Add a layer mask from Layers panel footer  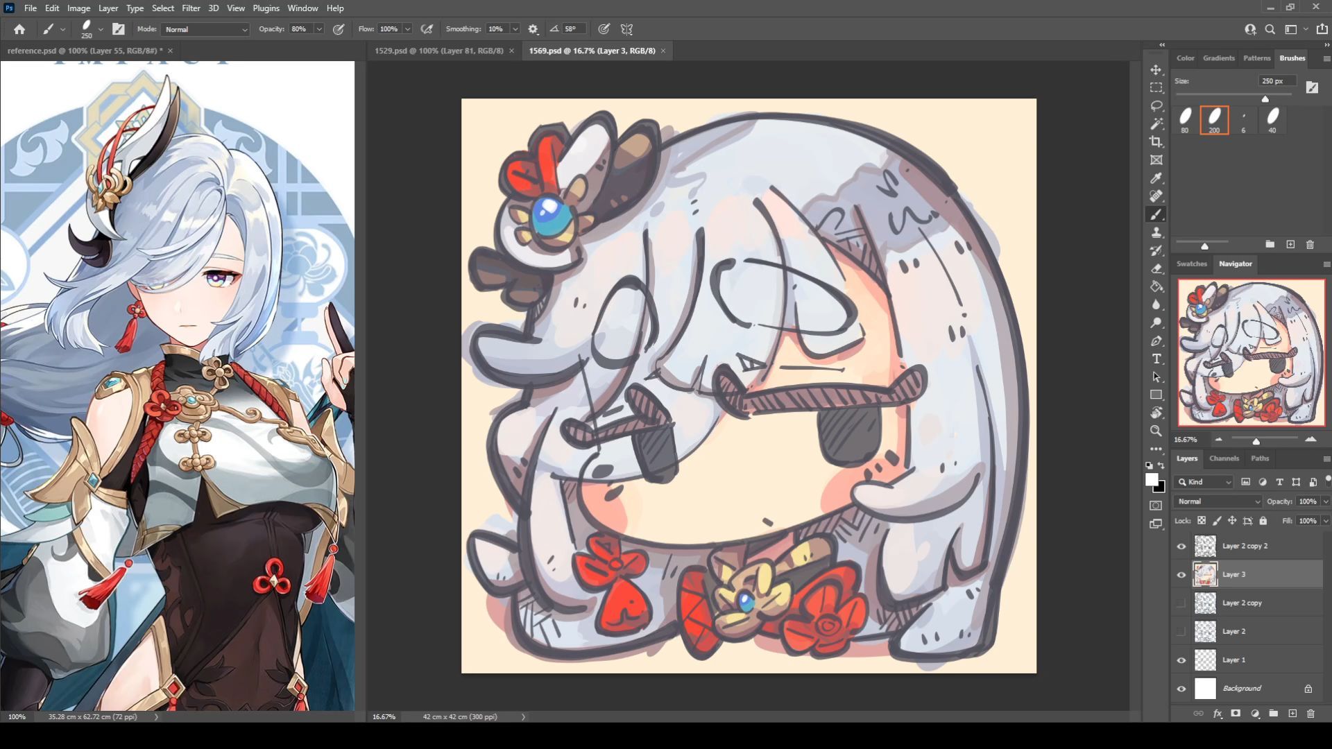point(1236,713)
